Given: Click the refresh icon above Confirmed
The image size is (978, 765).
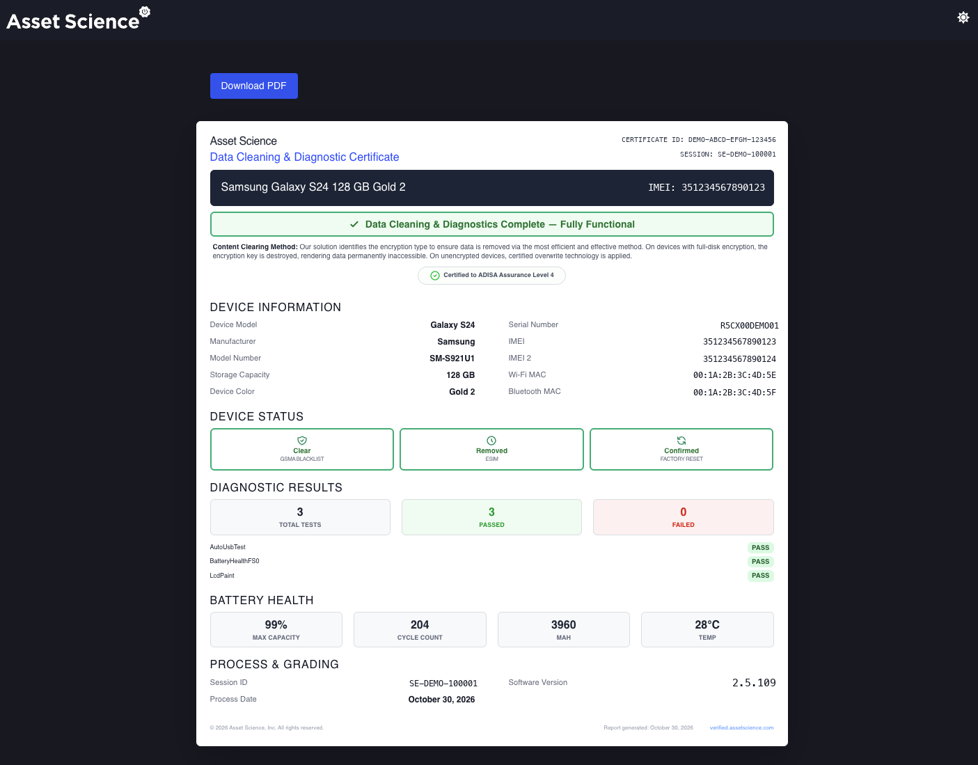Looking at the screenshot, I should pos(681,441).
